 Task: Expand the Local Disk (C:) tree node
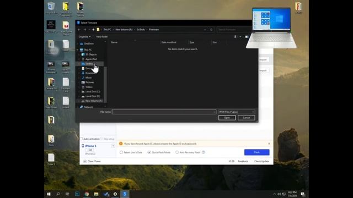[x=79, y=92]
